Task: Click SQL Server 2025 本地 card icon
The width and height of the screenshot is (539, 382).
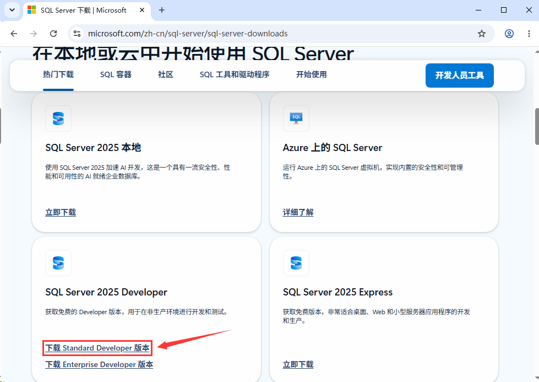Action: tap(58, 119)
